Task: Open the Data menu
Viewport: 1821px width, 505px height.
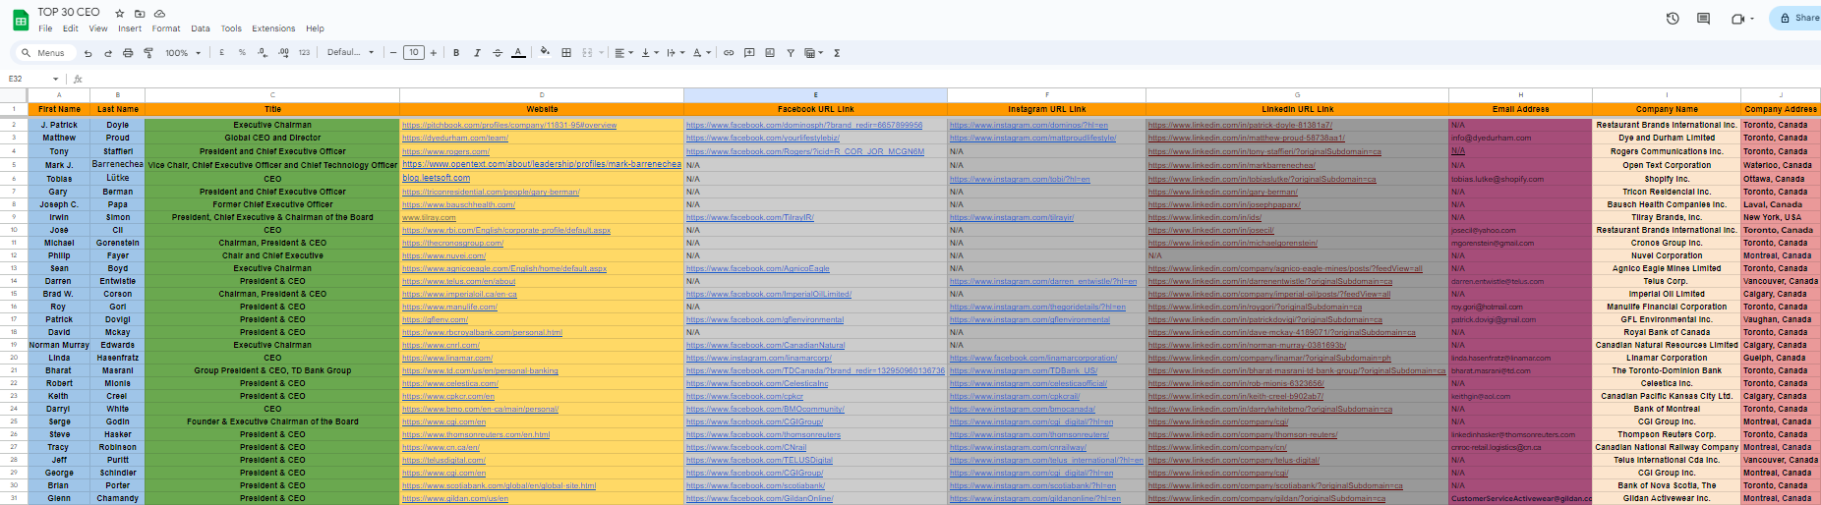Action: [201, 28]
